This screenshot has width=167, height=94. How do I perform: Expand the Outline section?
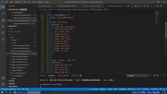pos(11,81)
